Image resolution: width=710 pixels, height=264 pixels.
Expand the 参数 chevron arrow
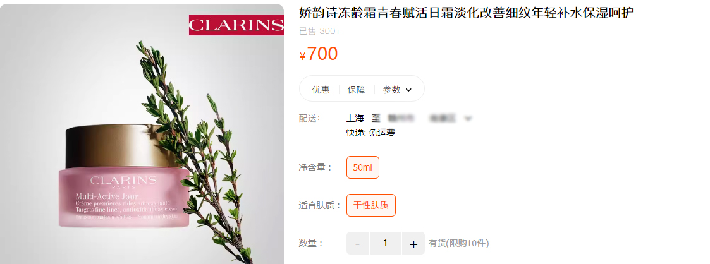pyautogui.click(x=408, y=90)
